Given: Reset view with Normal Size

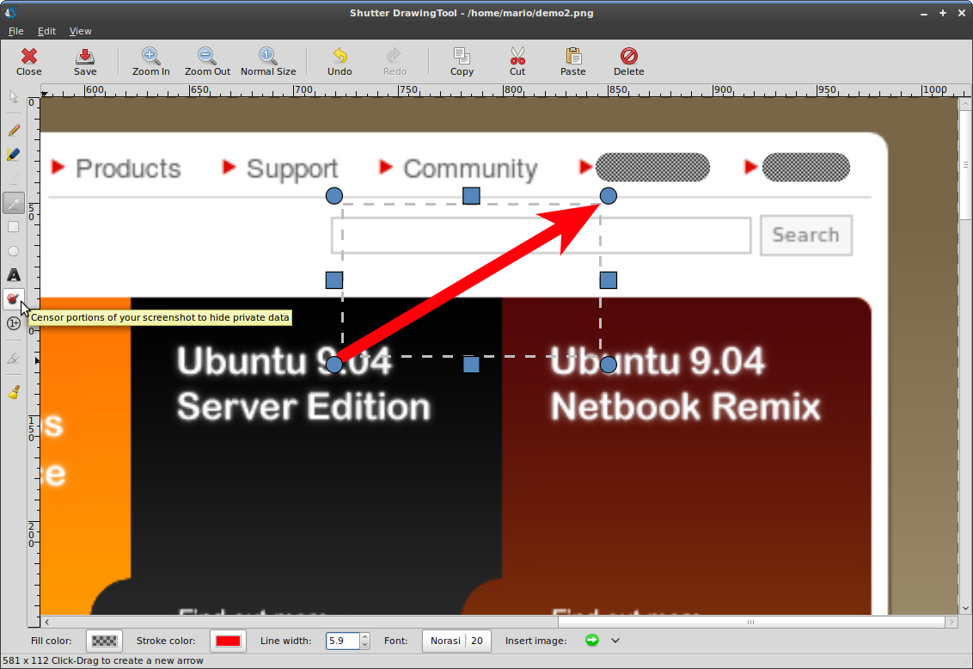Looking at the screenshot, I should click(x=268, y=62).
